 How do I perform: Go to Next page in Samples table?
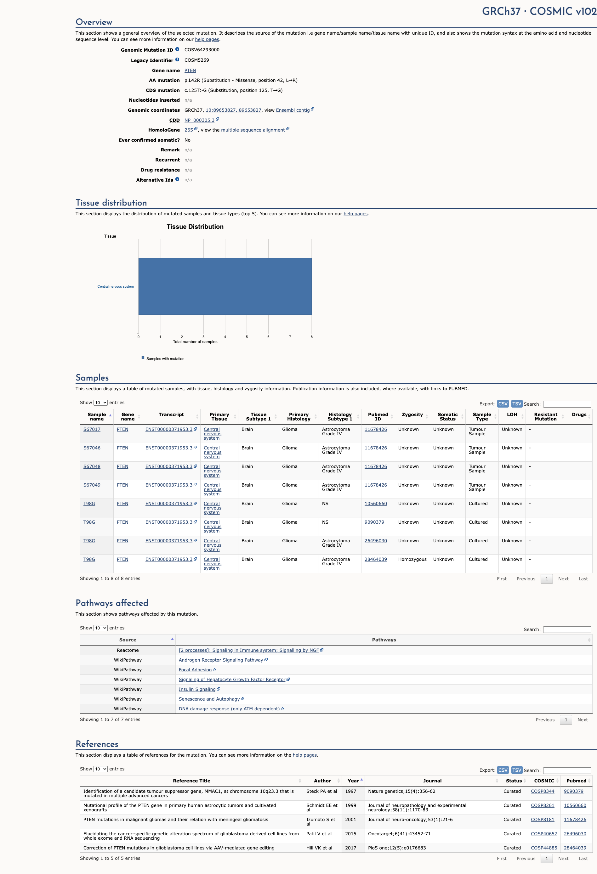pos(563,579)
